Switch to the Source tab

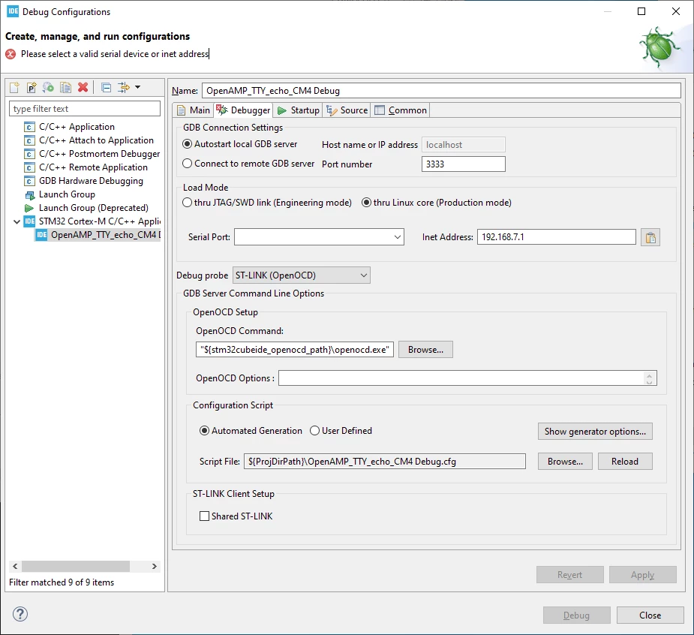point(347,110)
